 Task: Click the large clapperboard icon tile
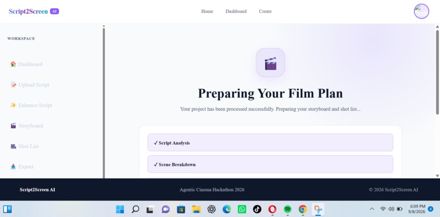point(271,62)
